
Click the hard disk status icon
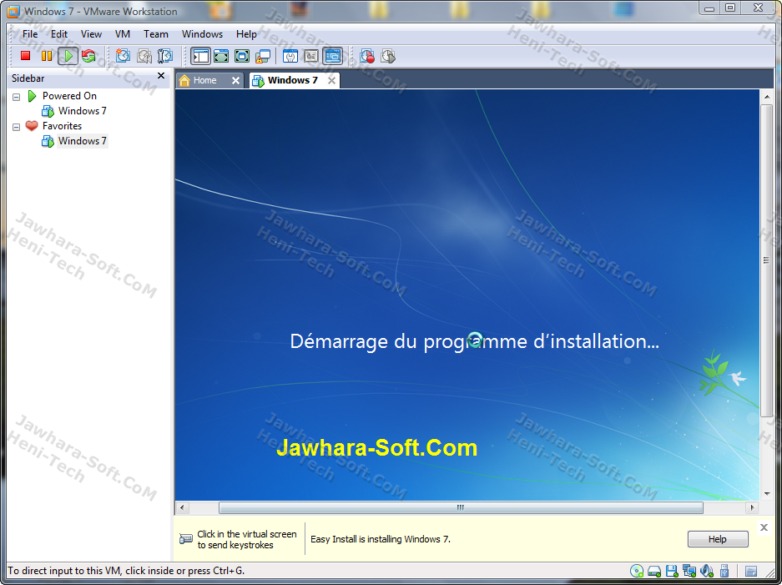pos(654,571)
